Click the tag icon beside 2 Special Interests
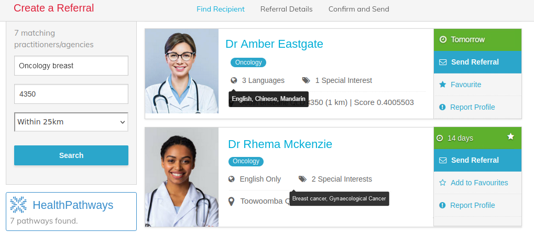The image size is (534, 232). (x=302, y=179)
